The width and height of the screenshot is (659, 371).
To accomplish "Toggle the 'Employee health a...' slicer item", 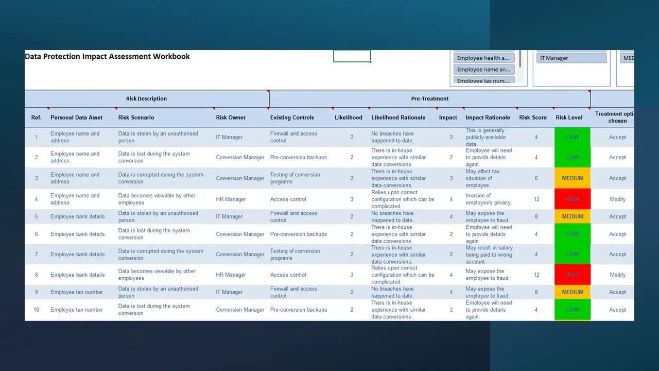I will coord(483,58).
